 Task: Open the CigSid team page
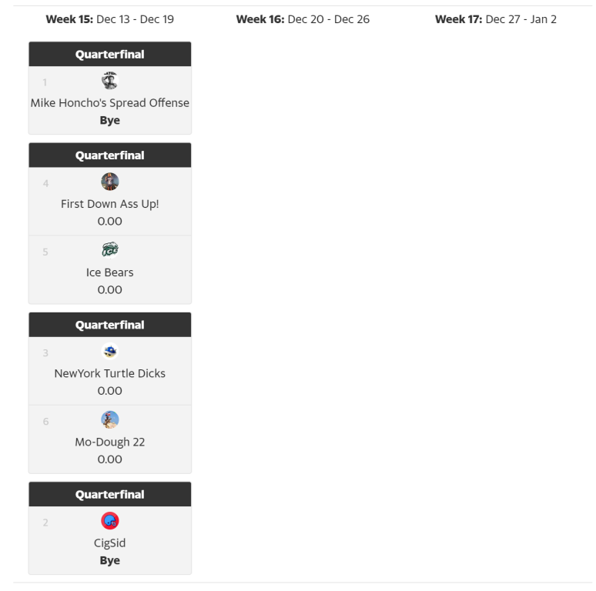[x=110, y=543]
